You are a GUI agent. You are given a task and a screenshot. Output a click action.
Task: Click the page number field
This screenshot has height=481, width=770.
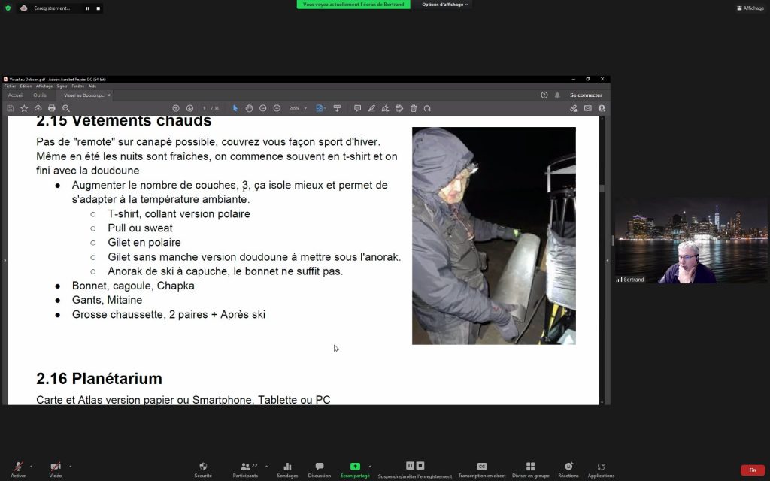tap(205, 108)
